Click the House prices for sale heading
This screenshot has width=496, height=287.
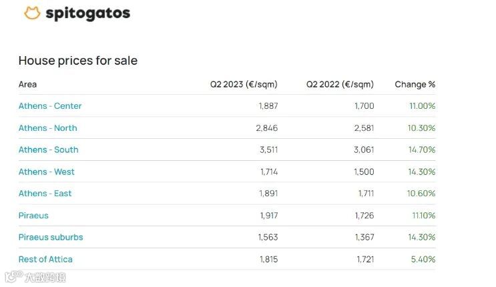(78, 61)
